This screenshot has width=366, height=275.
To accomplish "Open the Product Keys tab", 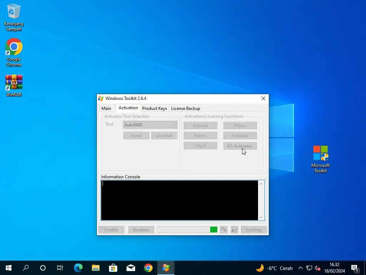I will click(x=154, y=108).
